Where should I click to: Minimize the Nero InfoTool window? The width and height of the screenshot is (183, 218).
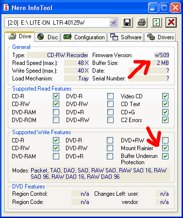153,8
